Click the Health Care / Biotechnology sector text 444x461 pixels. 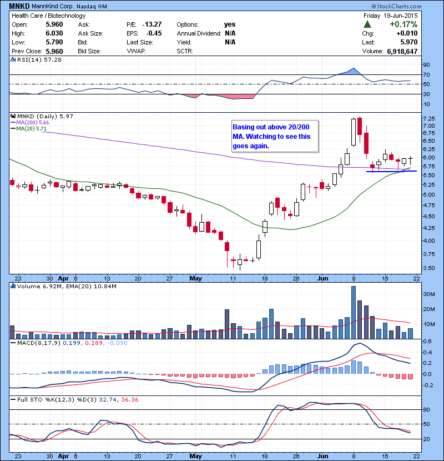tap(48, 16)
